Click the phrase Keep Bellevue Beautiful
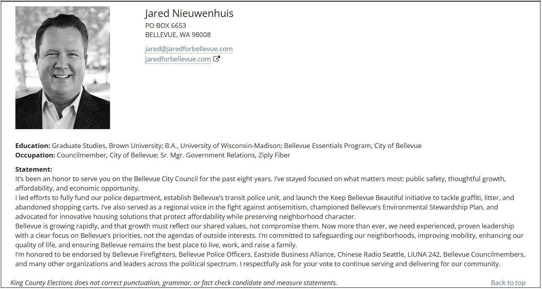This screenshot has width=542, height=289. (366, 198)
